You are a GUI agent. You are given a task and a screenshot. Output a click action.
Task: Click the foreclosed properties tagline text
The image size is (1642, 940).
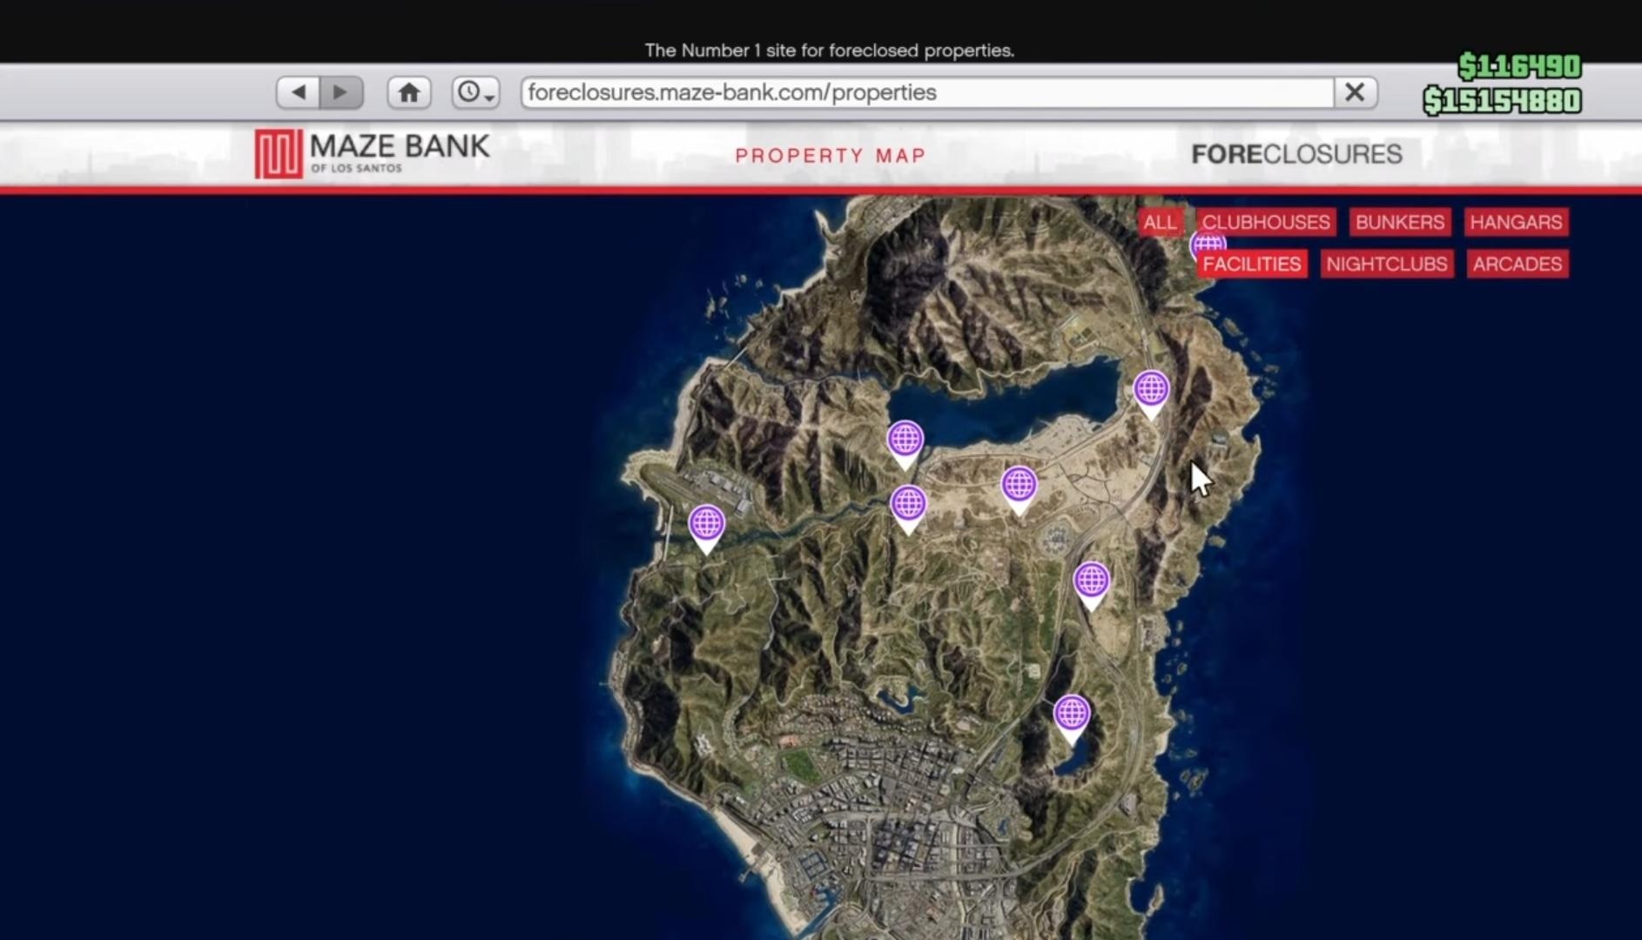coord(829,50)
